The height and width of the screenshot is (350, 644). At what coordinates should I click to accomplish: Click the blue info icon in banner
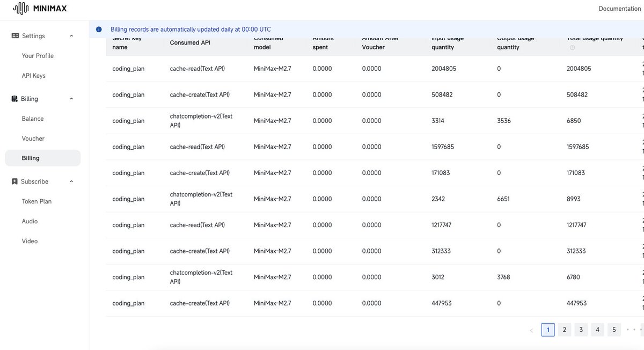click(x=99, y=30)
